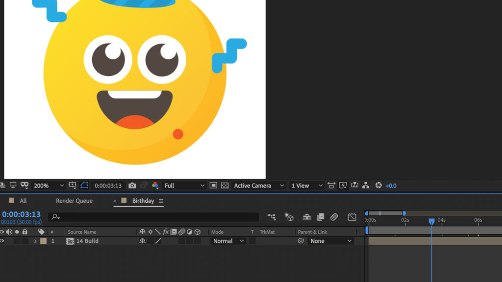Image resolution: width=502 pixels, height=282 pixels.
Task: Click the Reset Exposure aperture icon
Action: click(x=378, y=186)
